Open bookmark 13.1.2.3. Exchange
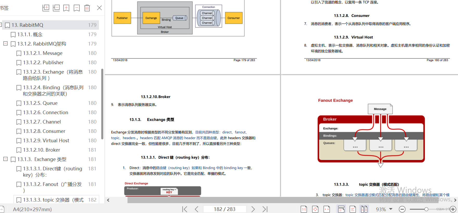Viewport: 458px width, 213px height. (x=53, y=75)
